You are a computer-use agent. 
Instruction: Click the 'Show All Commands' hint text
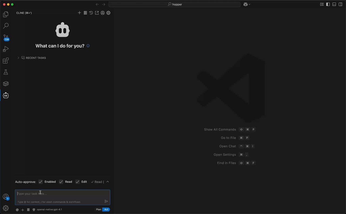click(x=220, y=130)
